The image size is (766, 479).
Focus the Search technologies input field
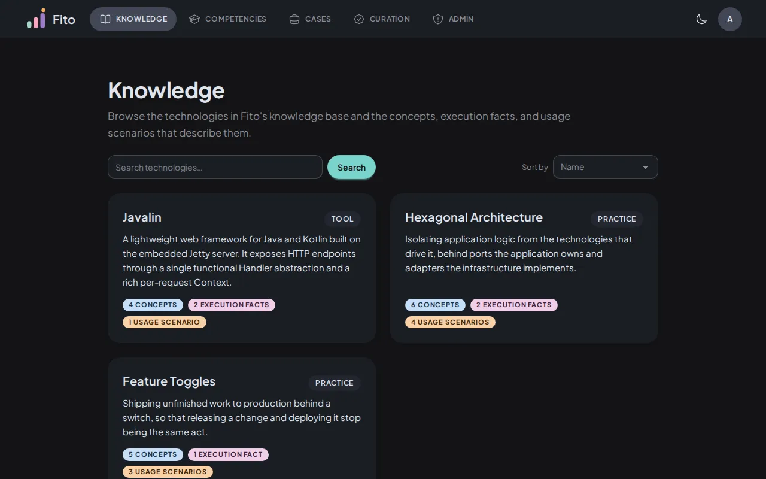[215, 167]
